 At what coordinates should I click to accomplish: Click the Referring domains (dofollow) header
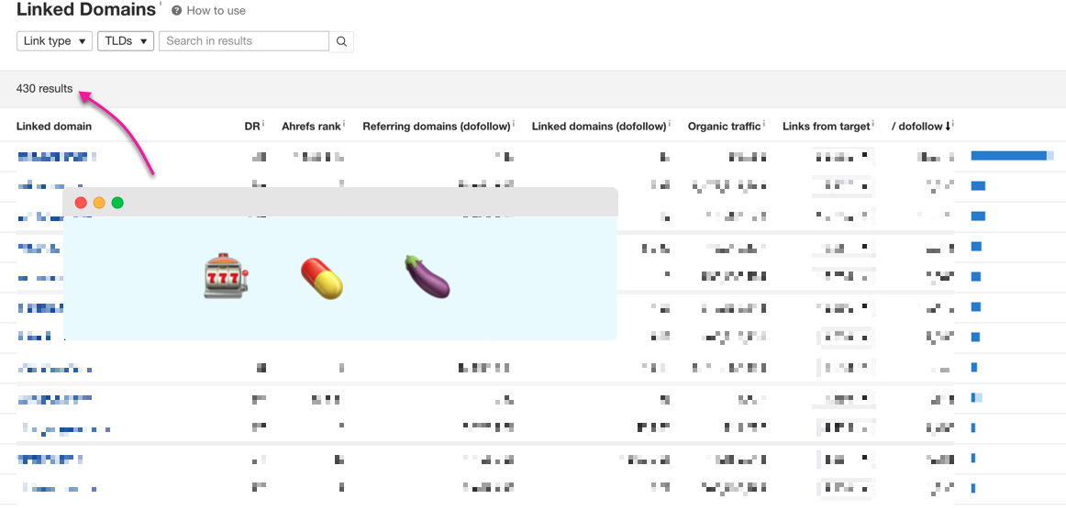436,127
